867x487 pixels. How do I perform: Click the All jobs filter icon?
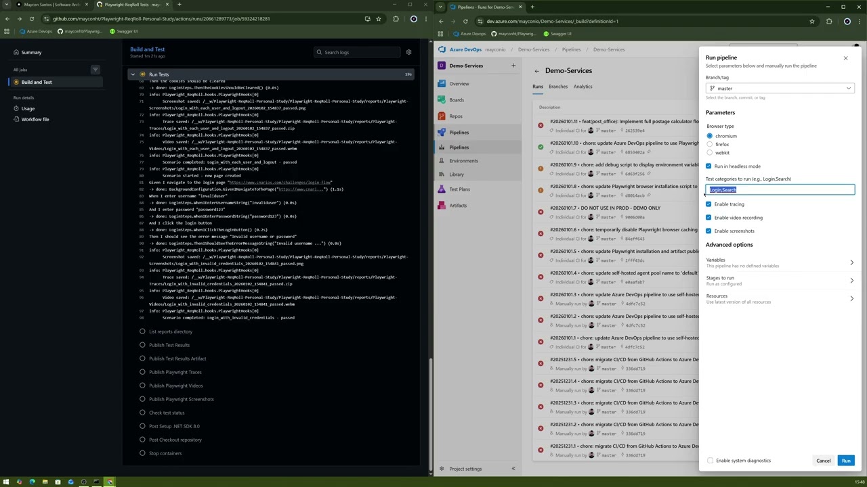pyautogui.click(x=96, y=70)
